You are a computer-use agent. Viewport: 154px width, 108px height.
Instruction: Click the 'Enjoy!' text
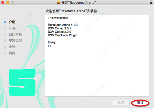pyautogui.click(x=52, y=42)
